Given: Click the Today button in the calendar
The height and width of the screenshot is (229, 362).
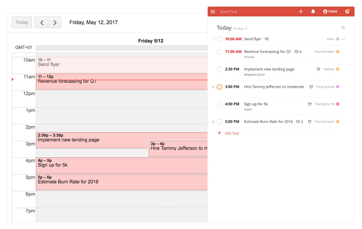Looking at the screenshot, I should [x=22, y=22].
